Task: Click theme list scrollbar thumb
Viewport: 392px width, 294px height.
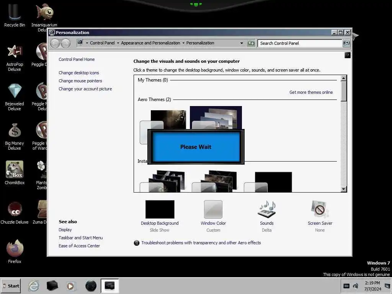Action: 344,91
